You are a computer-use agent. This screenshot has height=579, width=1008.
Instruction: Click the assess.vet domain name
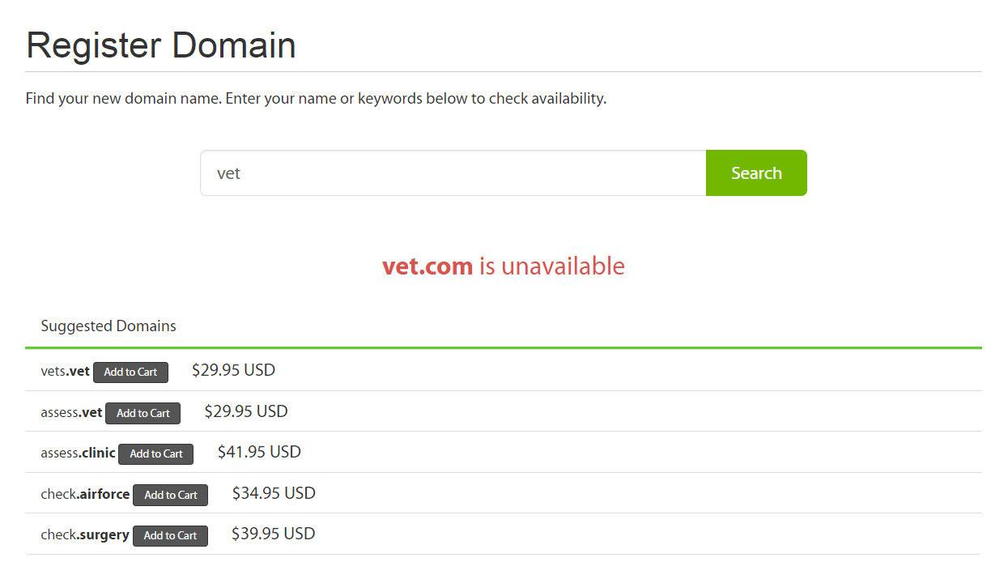(x=71, y=413)
